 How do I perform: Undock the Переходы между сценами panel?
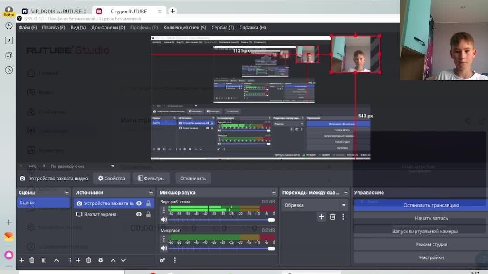point(345,193)
